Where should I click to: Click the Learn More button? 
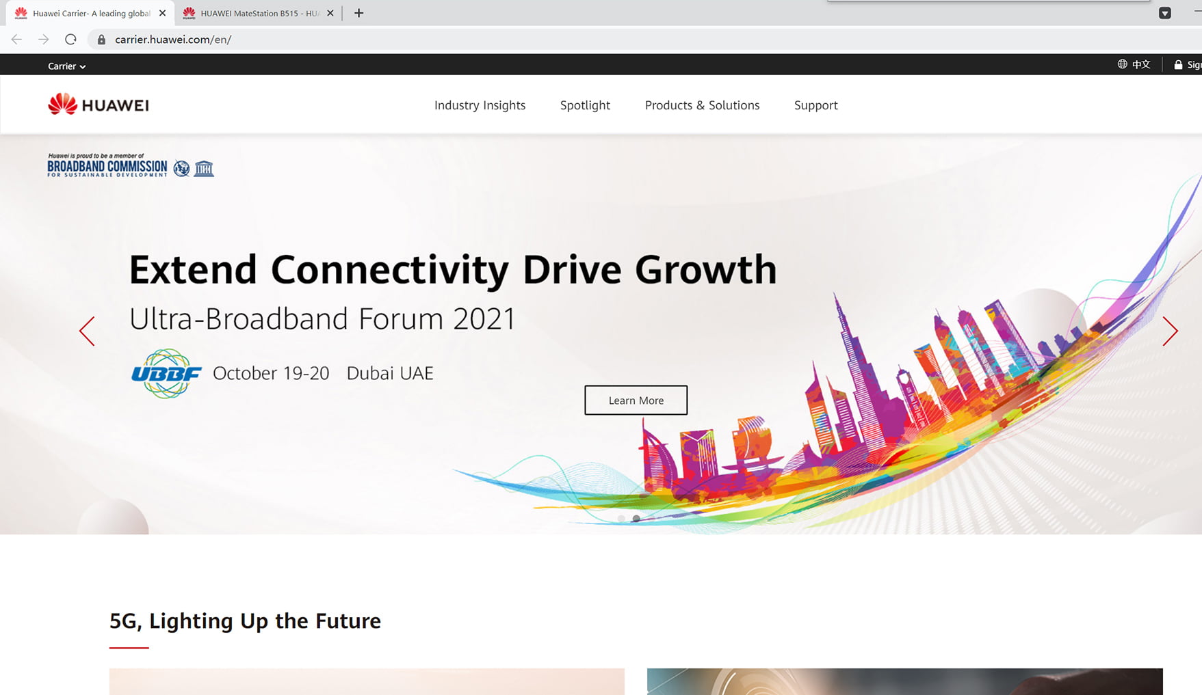click(x=636, y=400)
